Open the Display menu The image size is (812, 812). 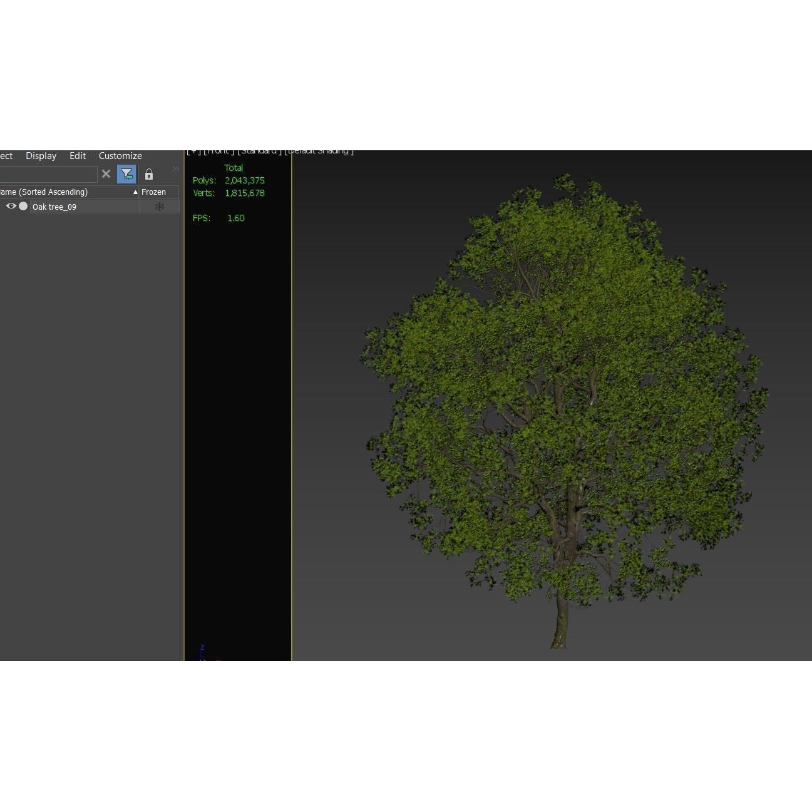click(x=41, y=155)
